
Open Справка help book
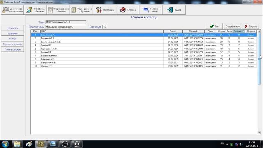tap(128, 10)
